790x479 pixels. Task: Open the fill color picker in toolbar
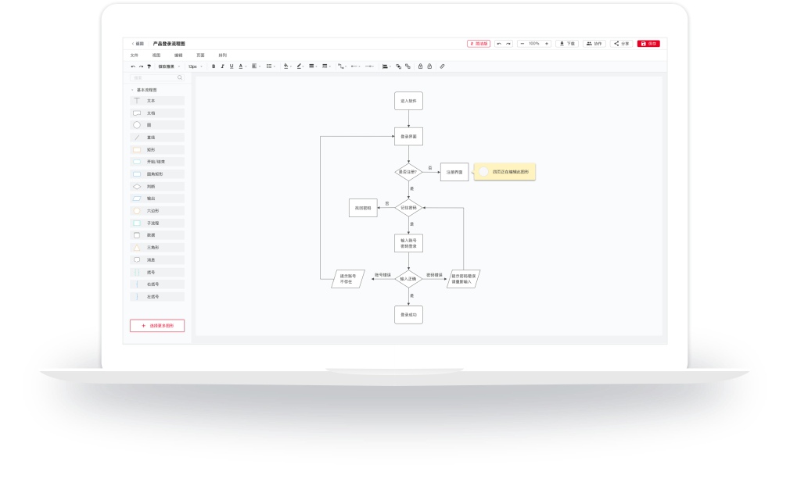(286, 66)
